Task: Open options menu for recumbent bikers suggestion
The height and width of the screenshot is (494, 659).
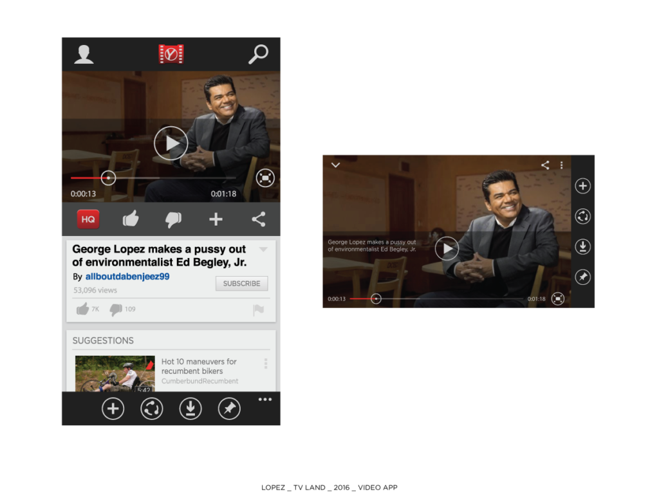Action: (x=265, y=364)
